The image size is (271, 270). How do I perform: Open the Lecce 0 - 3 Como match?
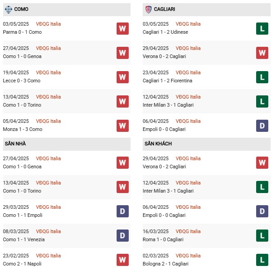22,81
